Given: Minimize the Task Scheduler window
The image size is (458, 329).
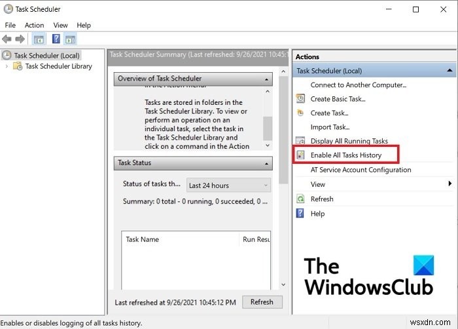Looking at the screenshot, I should (389, 9).
